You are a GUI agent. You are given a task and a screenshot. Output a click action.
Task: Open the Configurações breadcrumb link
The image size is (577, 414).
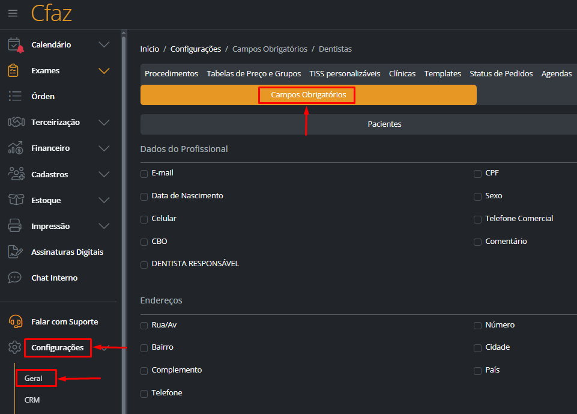[196, 49]
